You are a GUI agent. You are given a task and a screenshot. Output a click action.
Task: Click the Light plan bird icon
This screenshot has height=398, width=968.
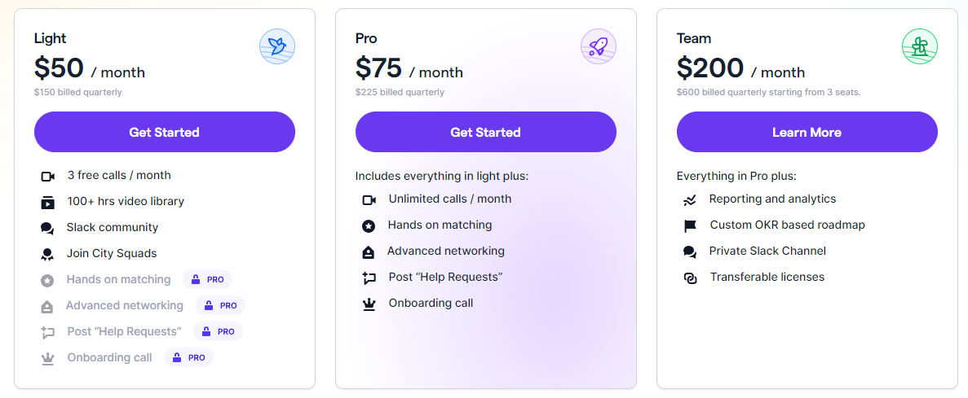[x=277, y=47]
